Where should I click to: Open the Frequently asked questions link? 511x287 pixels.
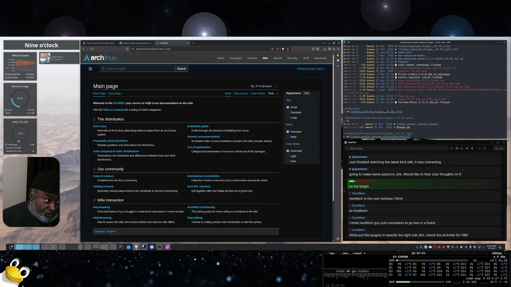tap(110, 141)
